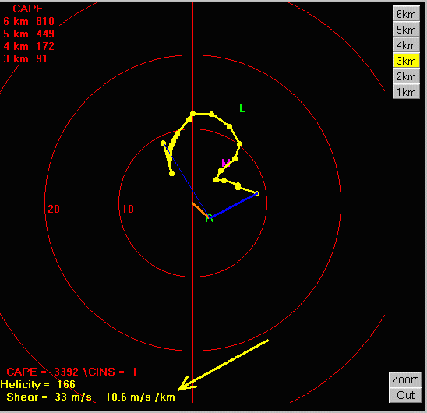The height and width of the screenshot is (413, 427).
Task: Click the topmost hodograph point on the vertical axis
Action: point(192,113)
